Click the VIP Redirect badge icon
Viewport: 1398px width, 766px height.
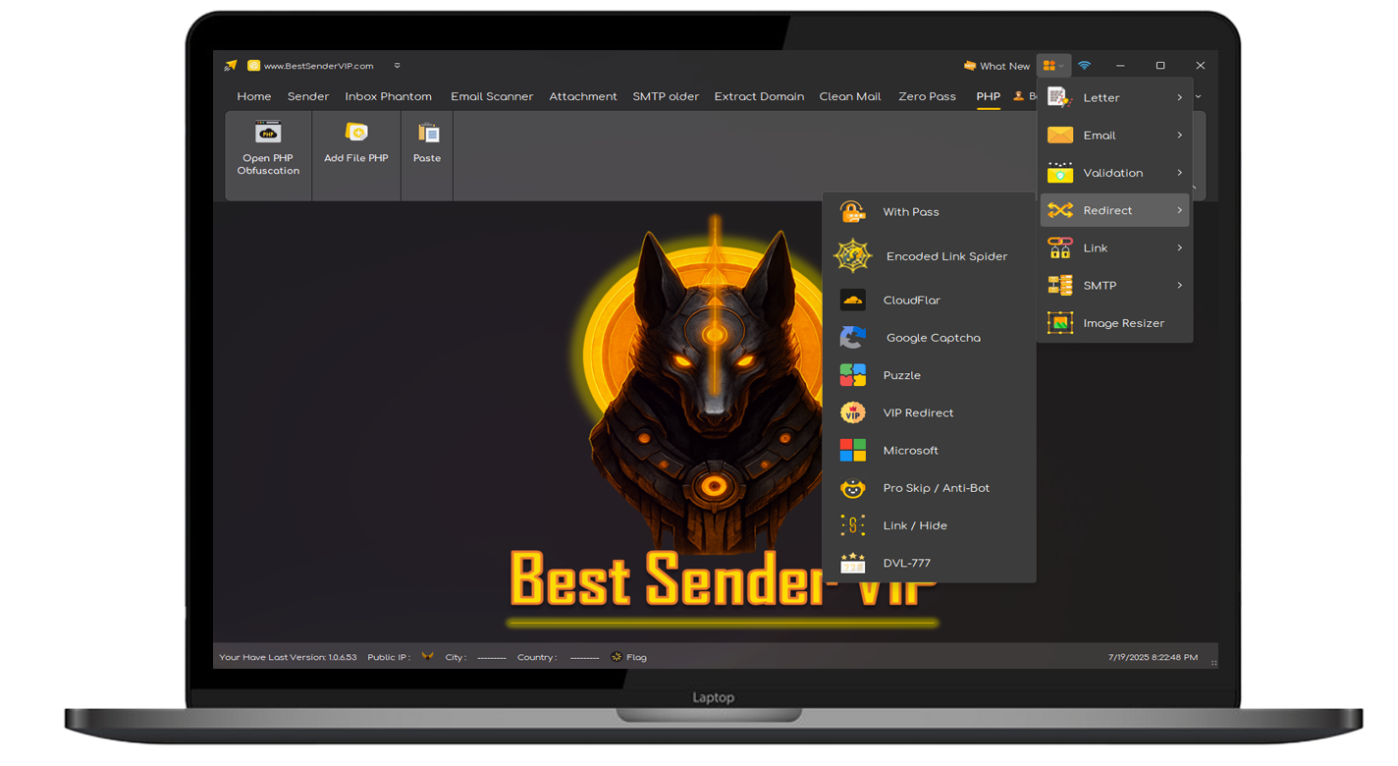[x=852, y=413]
